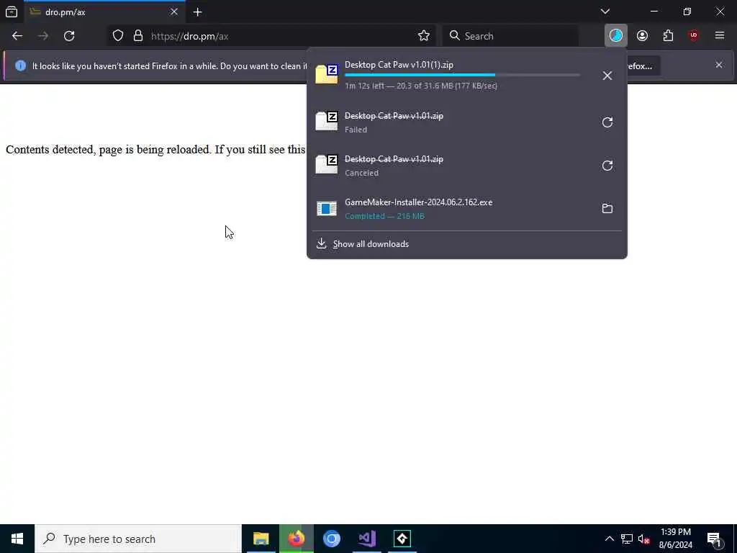Open the Downloads toolbar button
This screenshot has width=737, height=553.
click(x=616, y=36)
